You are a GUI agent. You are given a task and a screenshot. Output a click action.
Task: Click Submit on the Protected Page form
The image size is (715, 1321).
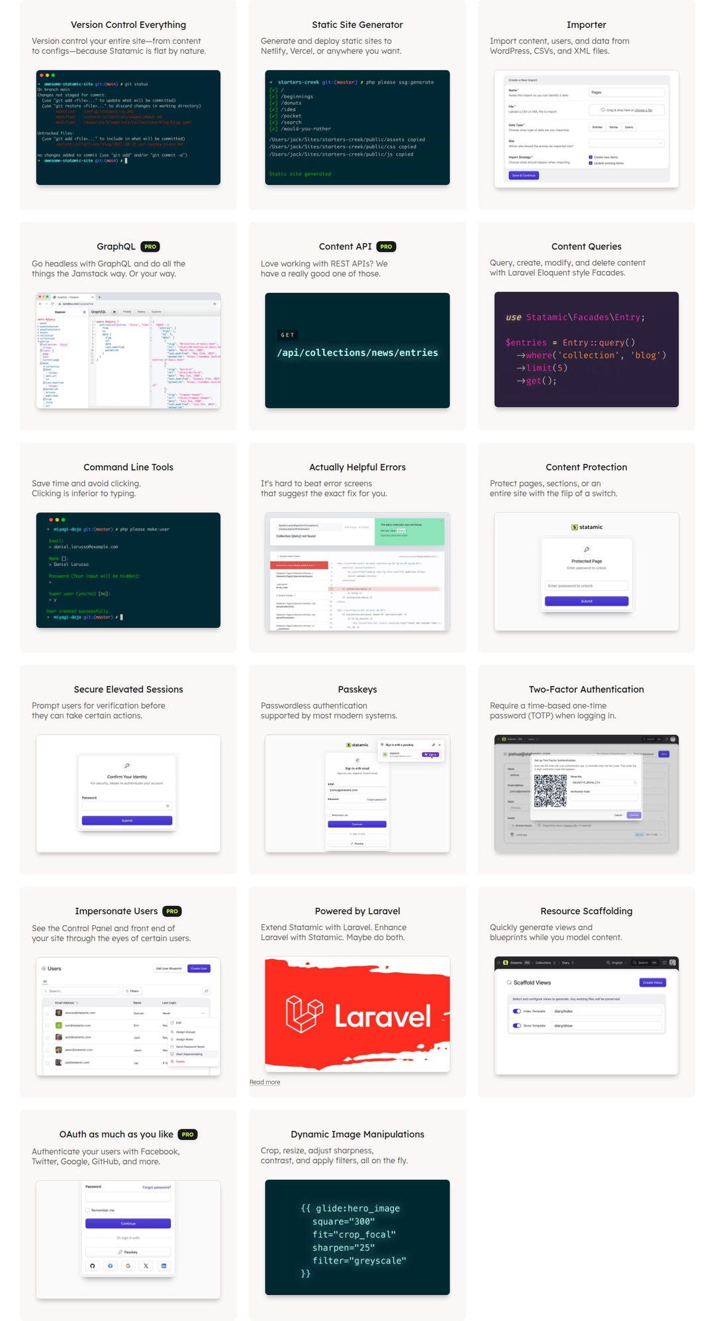pos(587,601)
